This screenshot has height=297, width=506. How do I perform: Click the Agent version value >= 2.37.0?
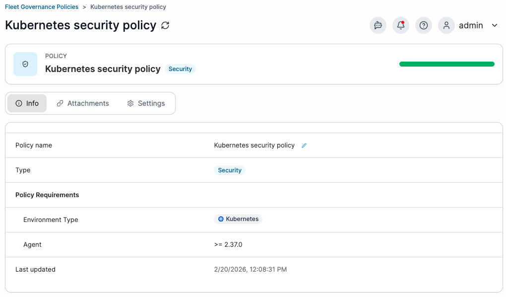point(228,244)
